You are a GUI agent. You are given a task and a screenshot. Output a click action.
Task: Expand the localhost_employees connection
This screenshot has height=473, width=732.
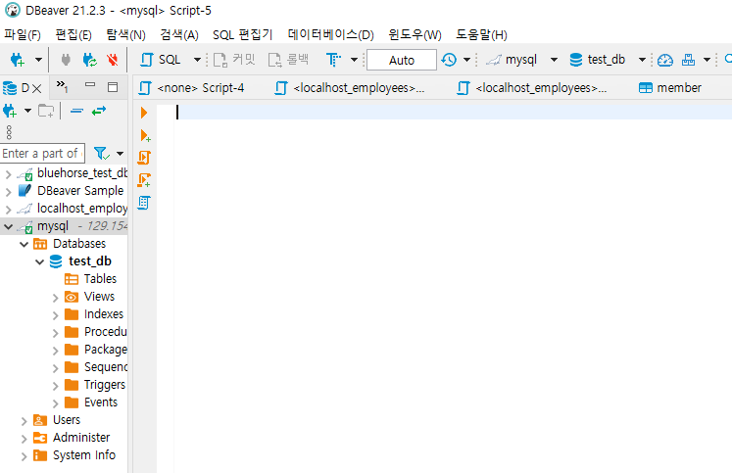pos(8,210)
